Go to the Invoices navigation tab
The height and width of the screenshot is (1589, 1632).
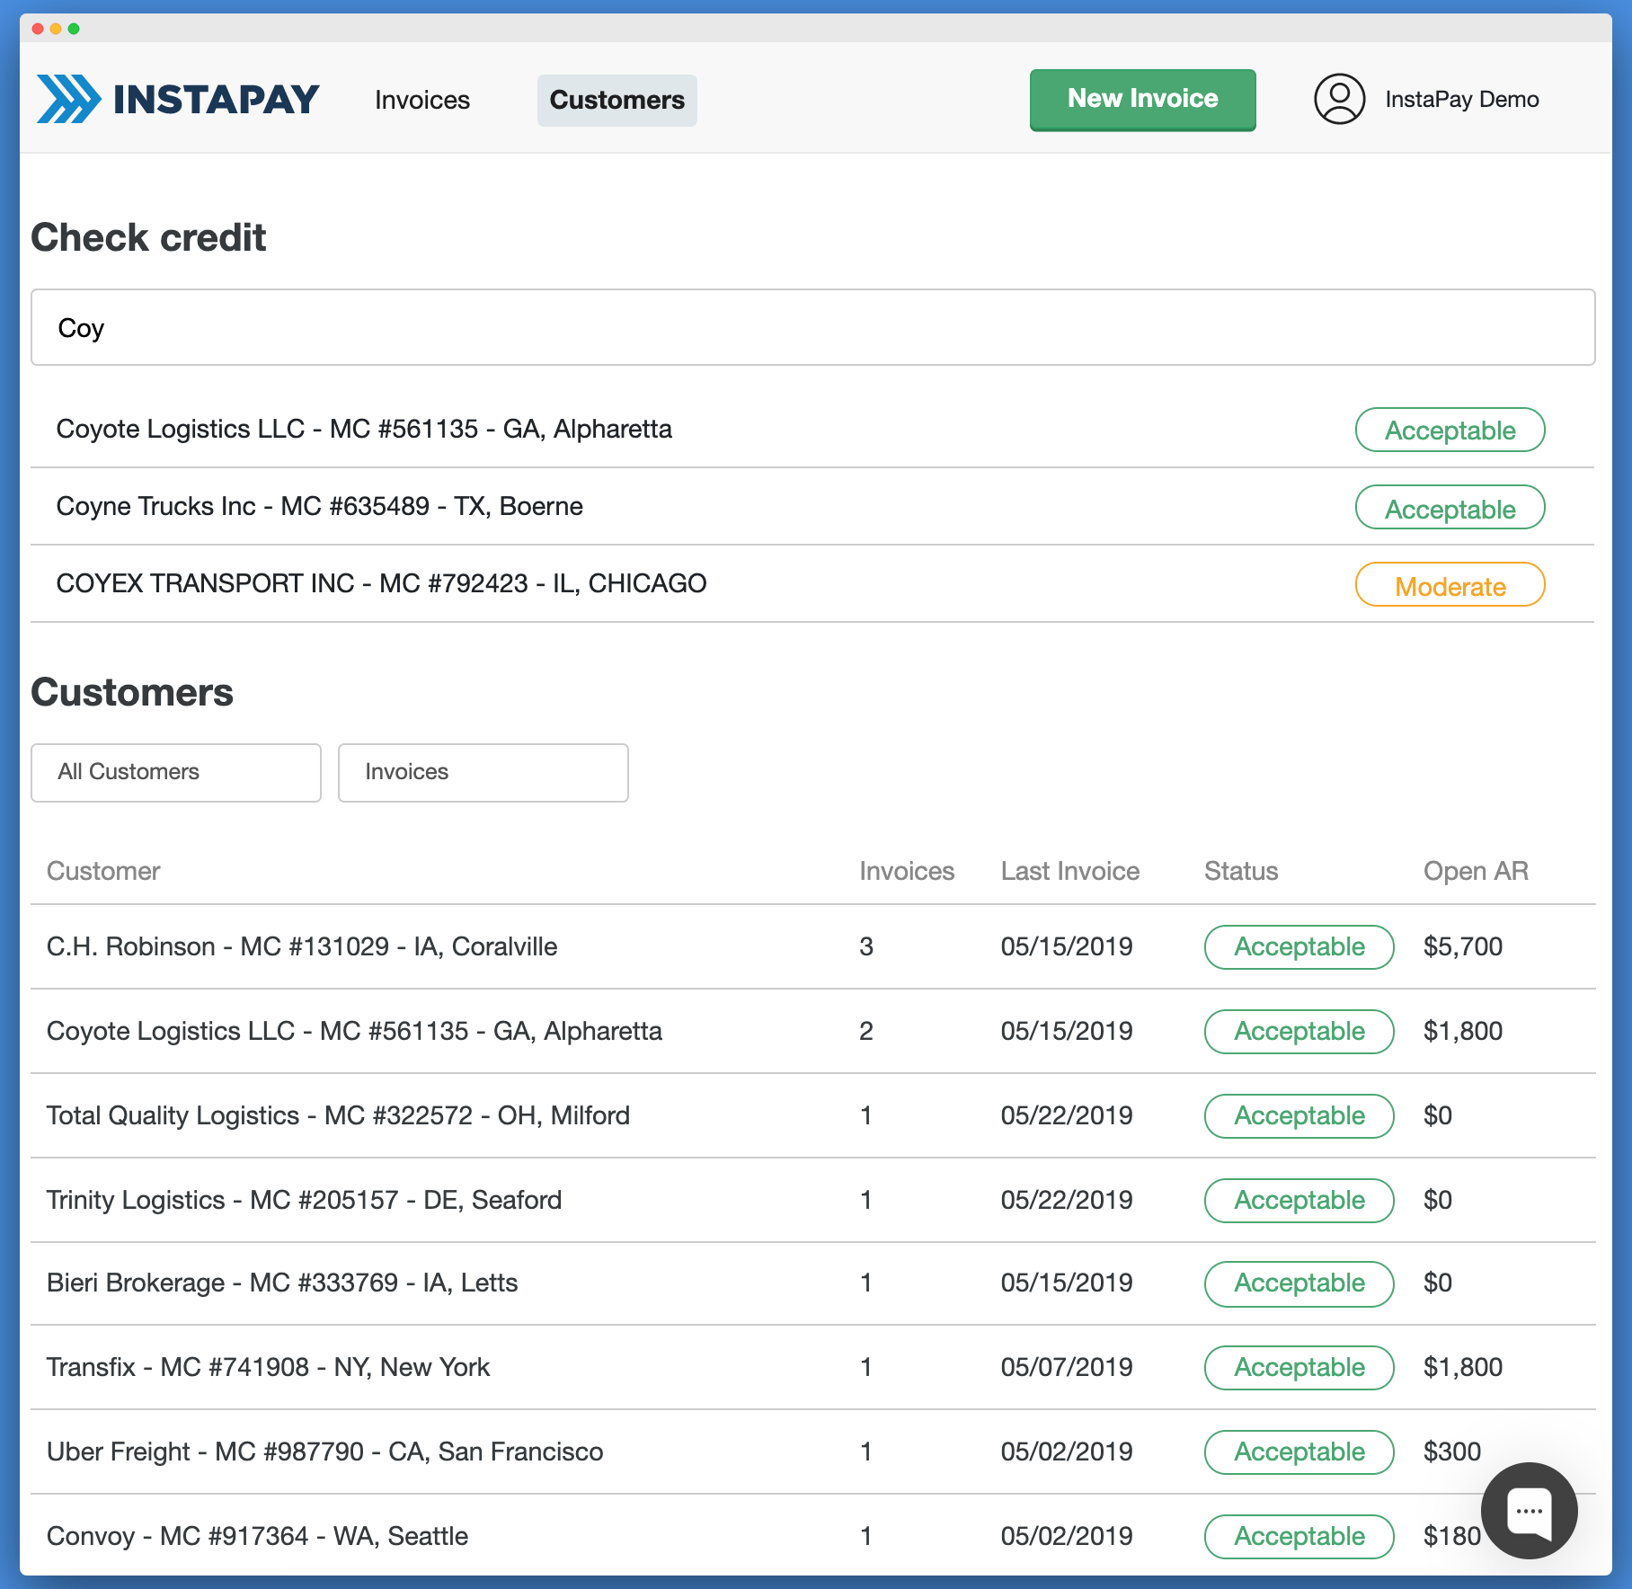coord(422,100)
